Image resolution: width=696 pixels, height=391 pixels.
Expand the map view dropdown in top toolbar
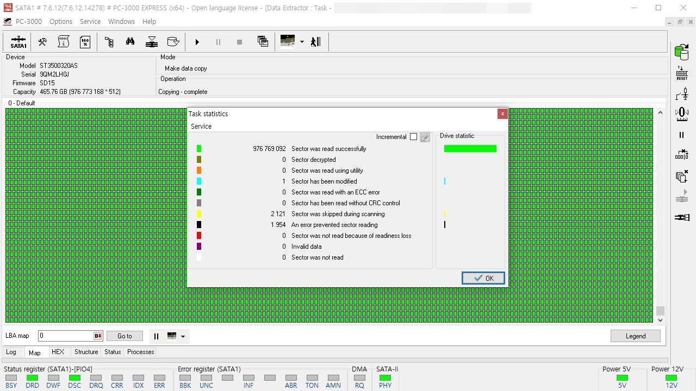tap(302, 42)
